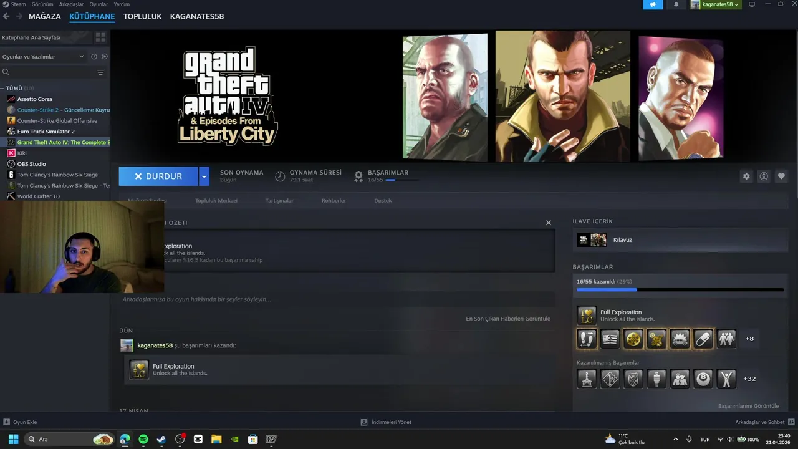Open the notifications bell

[676, 4]
